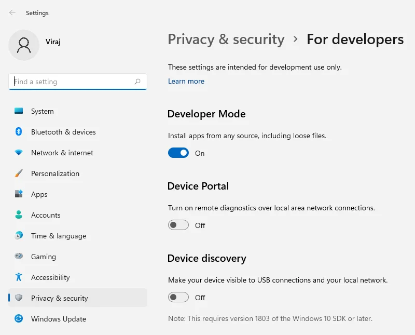This screenshot has height=335, width=415.
Task: Go back using the arrow icon
Action: (x=12, y=12)
